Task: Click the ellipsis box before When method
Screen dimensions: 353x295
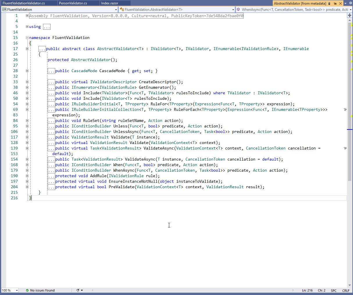Action: tap(51, 165)
